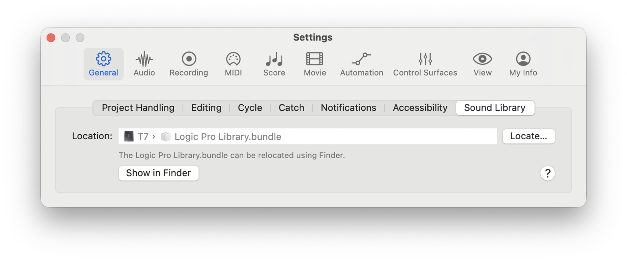627x261 pixels.
Task: Open the Audio settings pane
Action: [144, 64]
